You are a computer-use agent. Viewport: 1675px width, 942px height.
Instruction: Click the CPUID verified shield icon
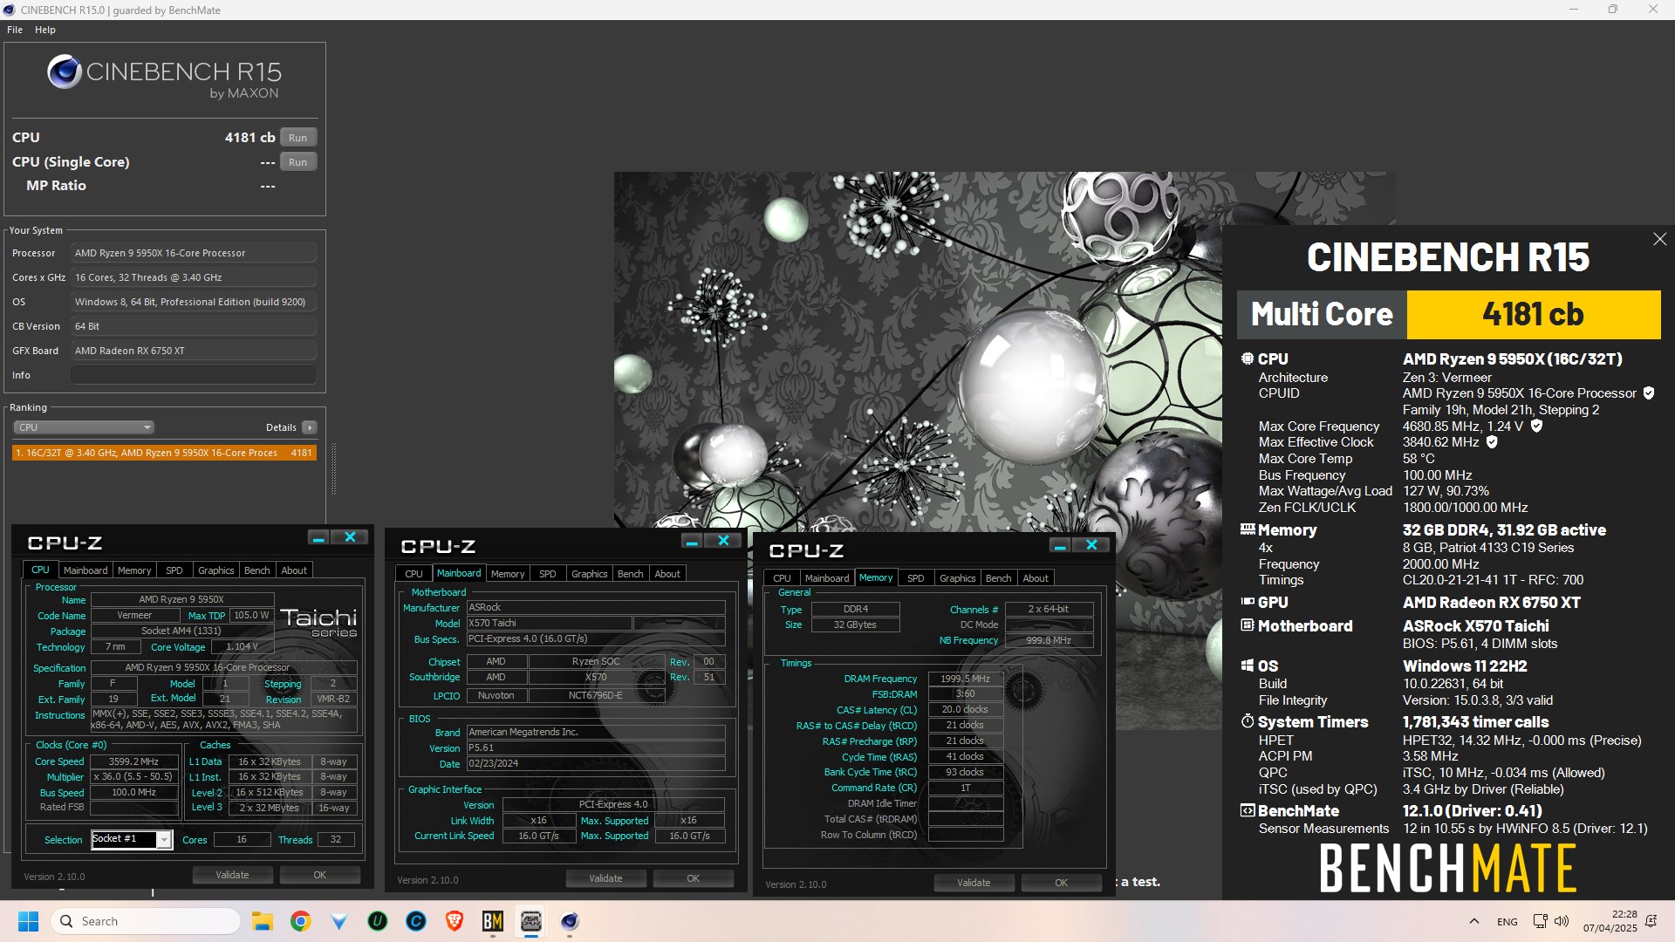click(1649, 393)
